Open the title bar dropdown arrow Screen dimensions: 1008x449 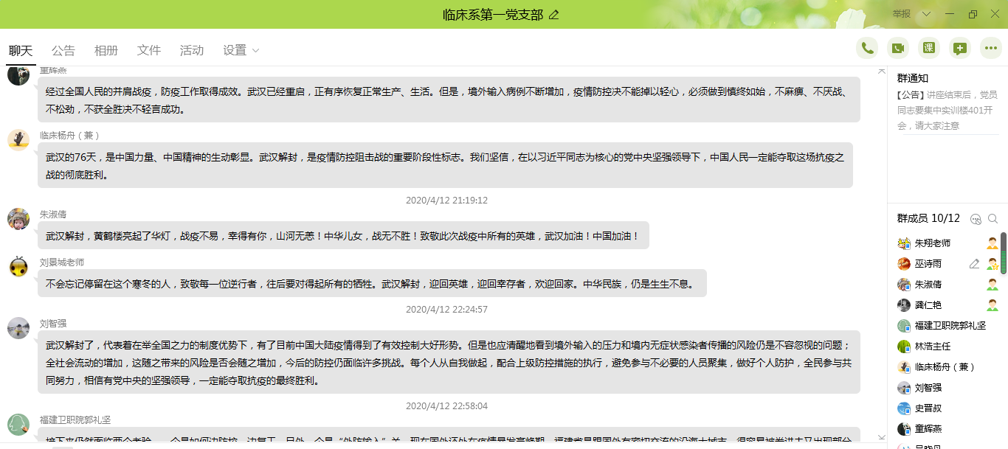[926, 14]
